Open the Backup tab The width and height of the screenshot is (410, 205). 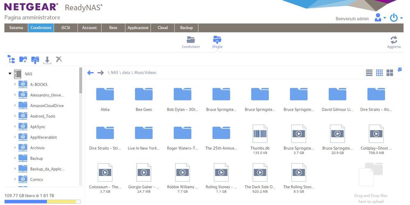coord(186,28)
